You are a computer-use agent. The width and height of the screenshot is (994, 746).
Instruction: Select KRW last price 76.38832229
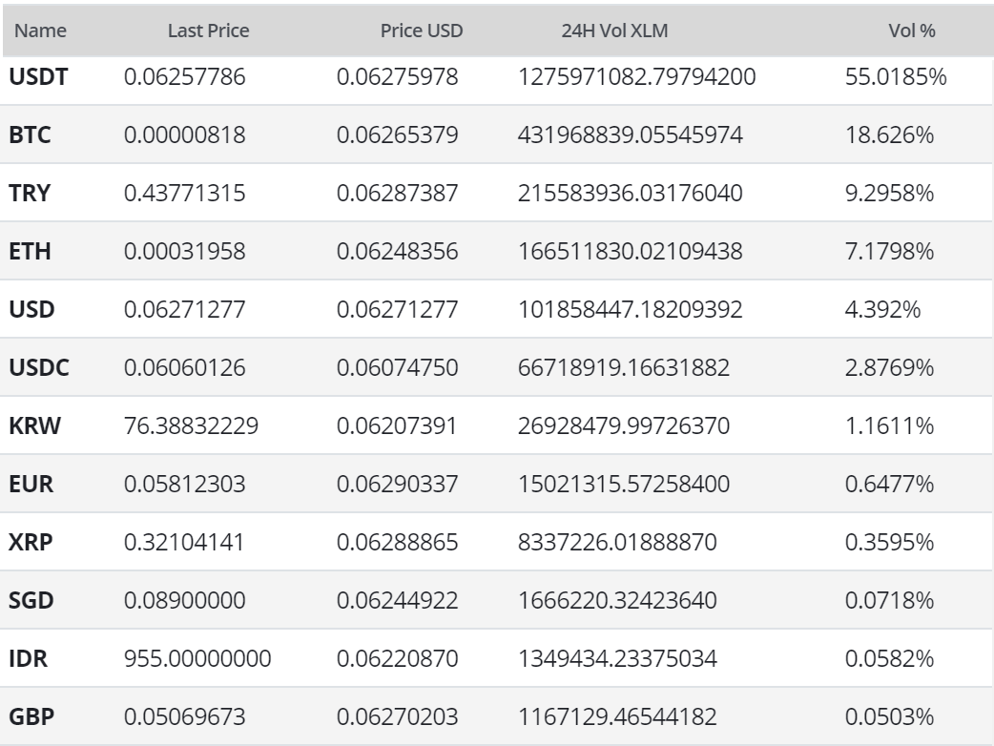[x=192, y=425]
